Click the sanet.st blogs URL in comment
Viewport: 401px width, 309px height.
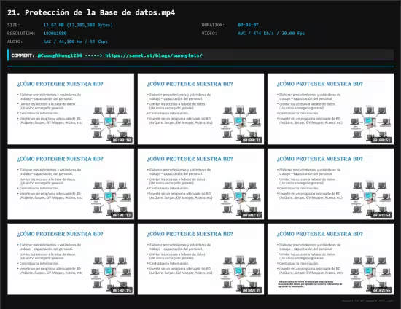[x=154, y=55]
